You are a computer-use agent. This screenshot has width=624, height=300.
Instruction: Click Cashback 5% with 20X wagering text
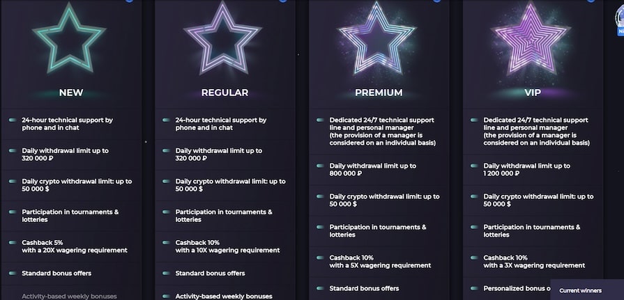[x=75, y=246]
